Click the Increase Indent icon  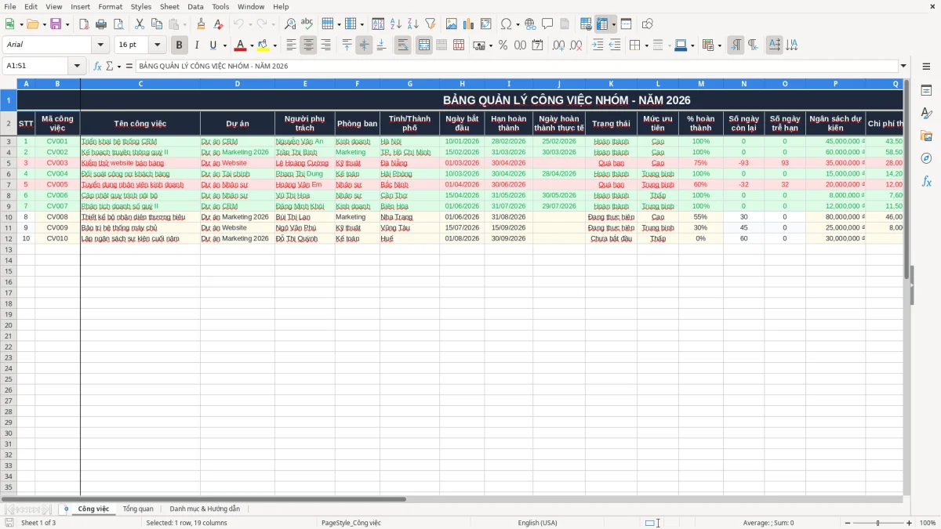click(598, 45)
